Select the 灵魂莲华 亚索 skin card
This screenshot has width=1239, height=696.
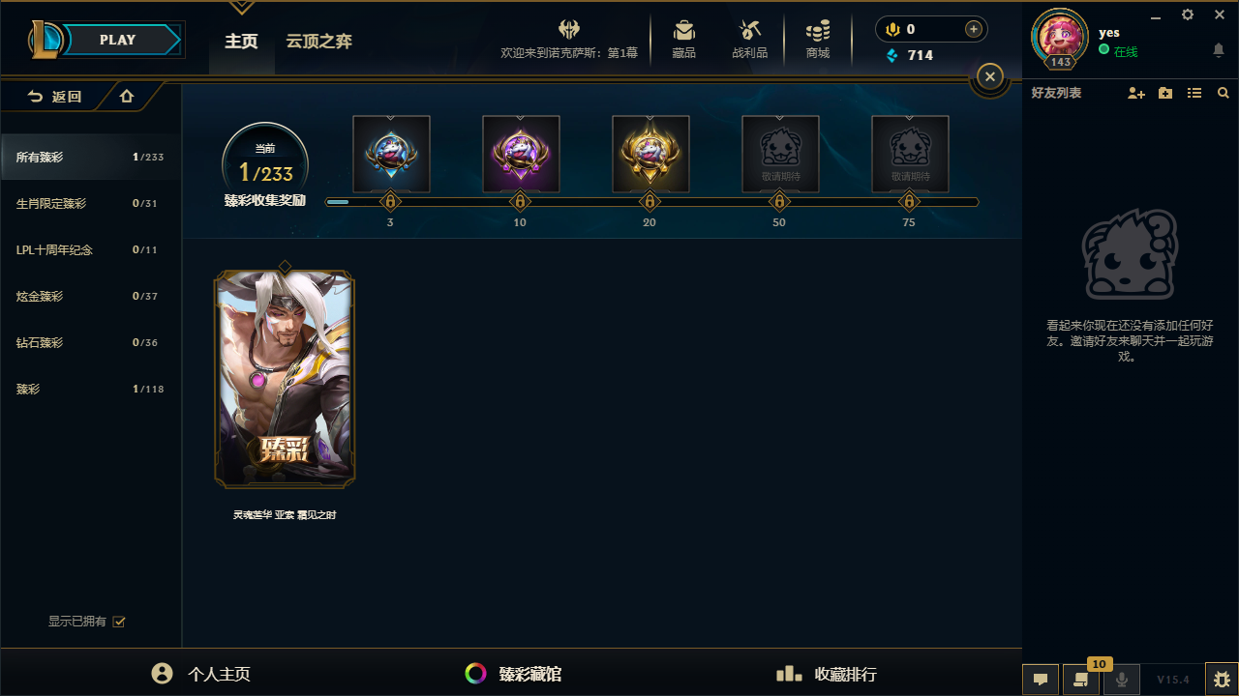click(x=285, y=379)
